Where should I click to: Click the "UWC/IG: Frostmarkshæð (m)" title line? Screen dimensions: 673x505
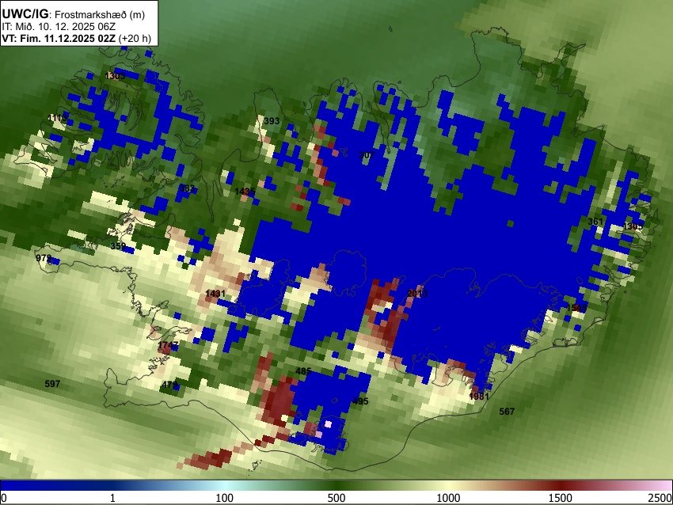(74, 14)
